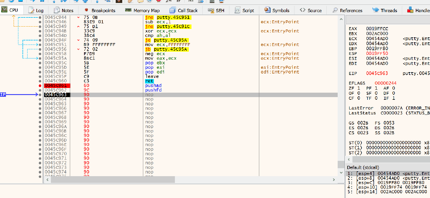Open the Call Stack view
The width and height of the screenshot is (430, 198).
point(184,10)
